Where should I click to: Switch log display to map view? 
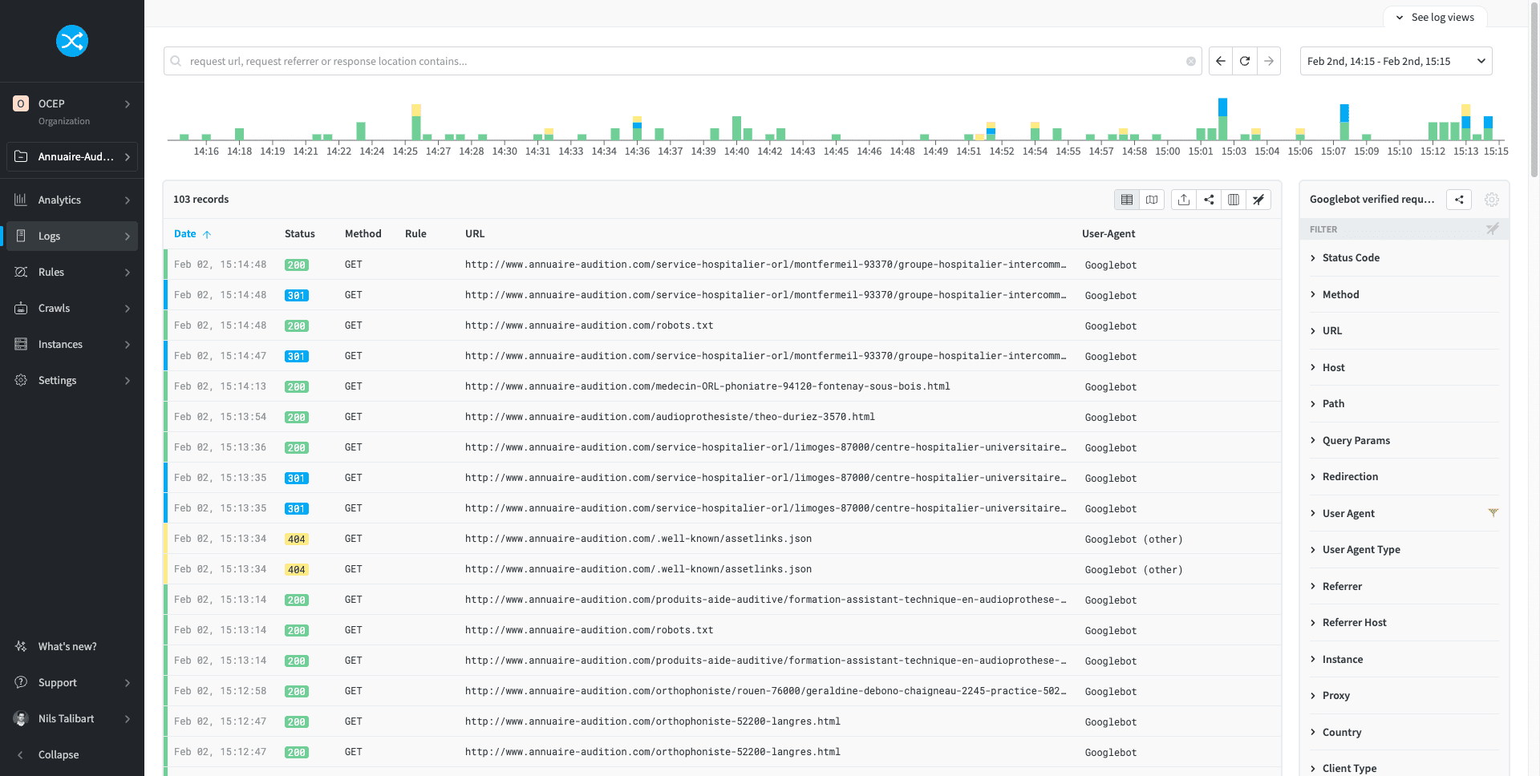[1152, 200]
